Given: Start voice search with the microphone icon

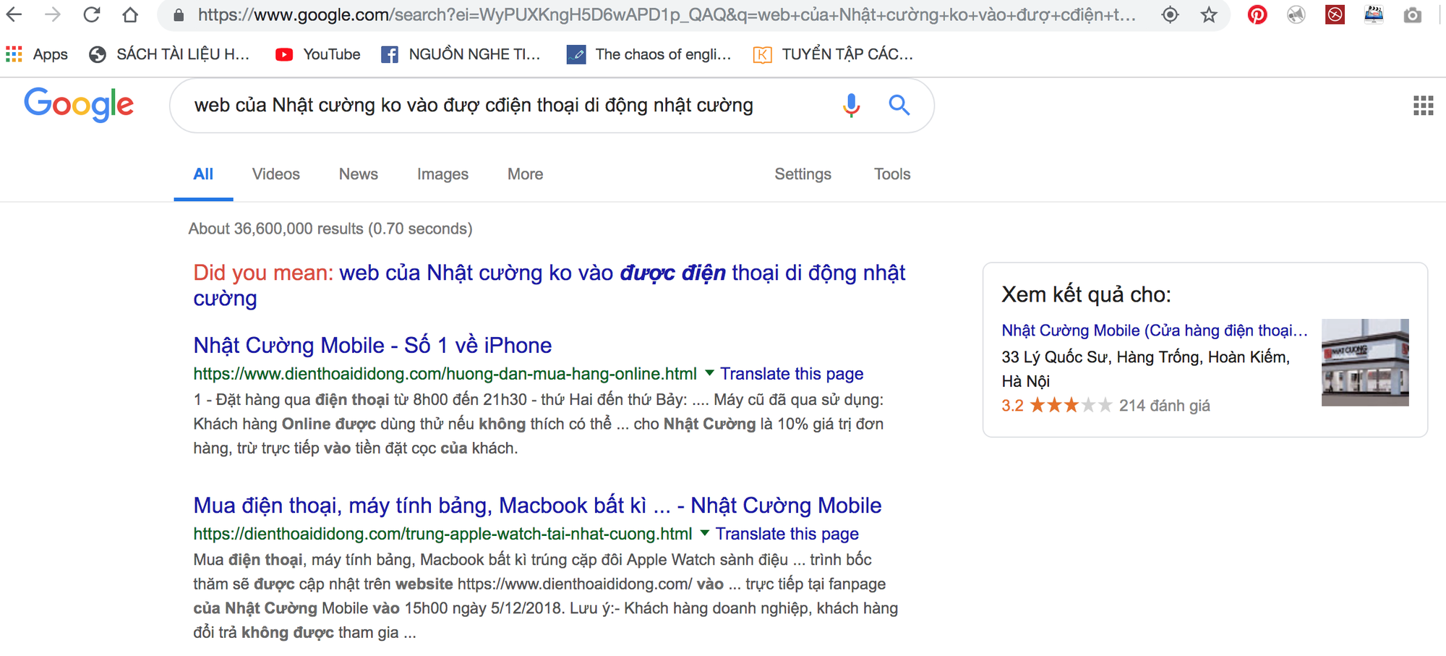Looking at the screenshot, I should click(852, 106).
